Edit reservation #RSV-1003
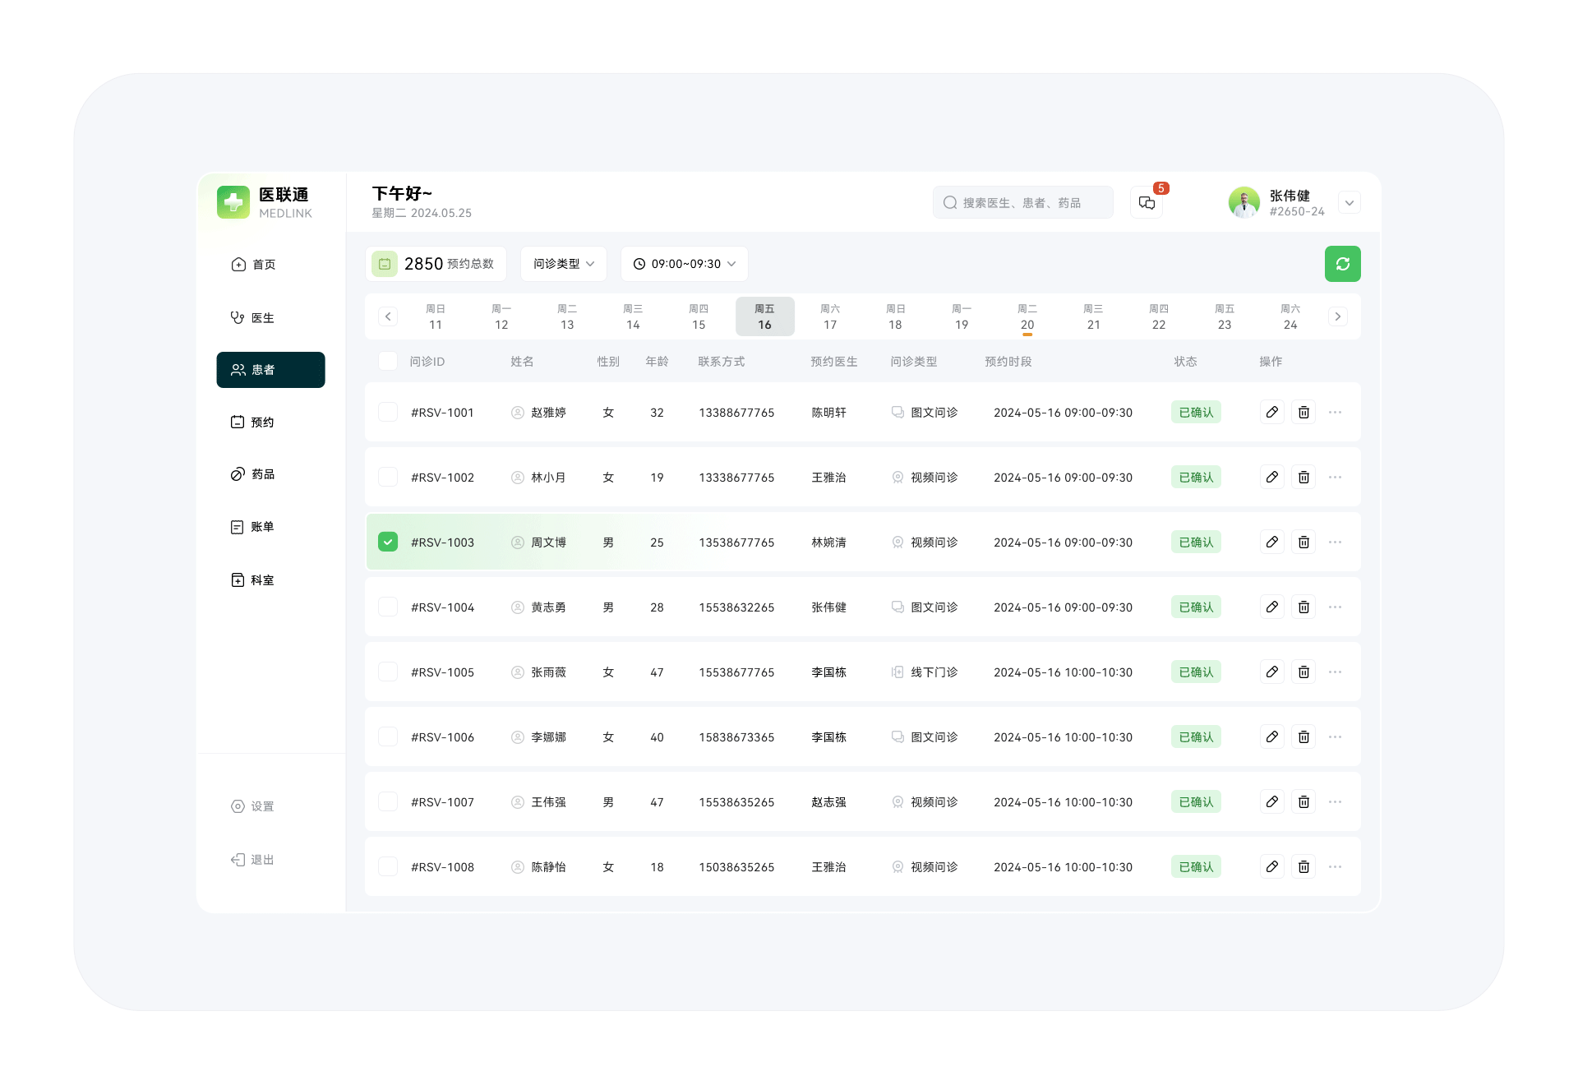 (x=1271, y=542)
